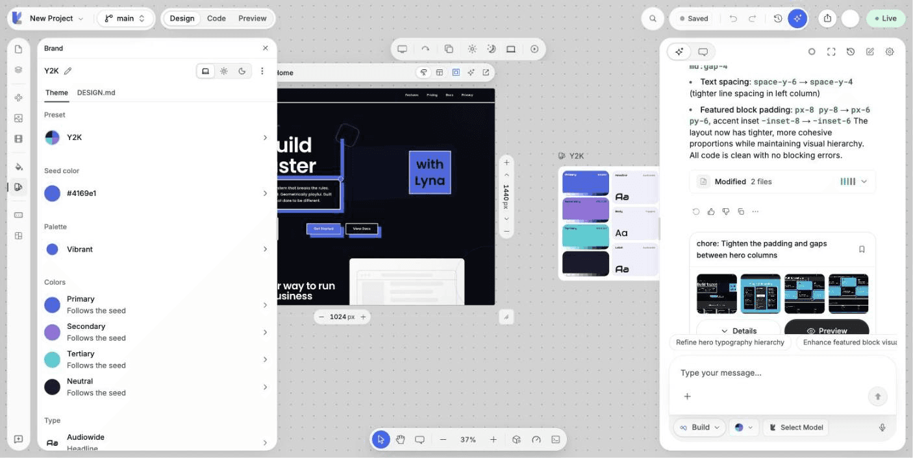Toggle the frame selection icon on Home
This screenshot has height=458, width=913.
[x=456, y=73]
